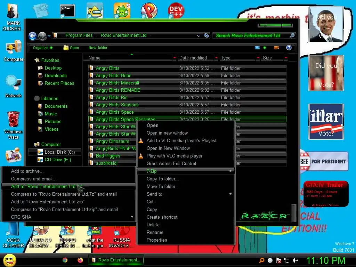Select Libraries in the navigation pane
Viewport: 356px width, 267px height.
tap(46, 98)
